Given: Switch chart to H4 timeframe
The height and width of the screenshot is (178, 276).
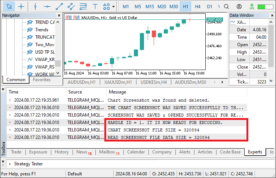Looking at the screenshot, I should (197, 7).
